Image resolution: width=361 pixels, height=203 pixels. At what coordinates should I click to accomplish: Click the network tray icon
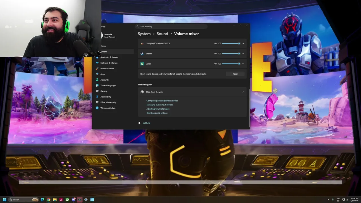pyautogui.click(x=344, y=200)
